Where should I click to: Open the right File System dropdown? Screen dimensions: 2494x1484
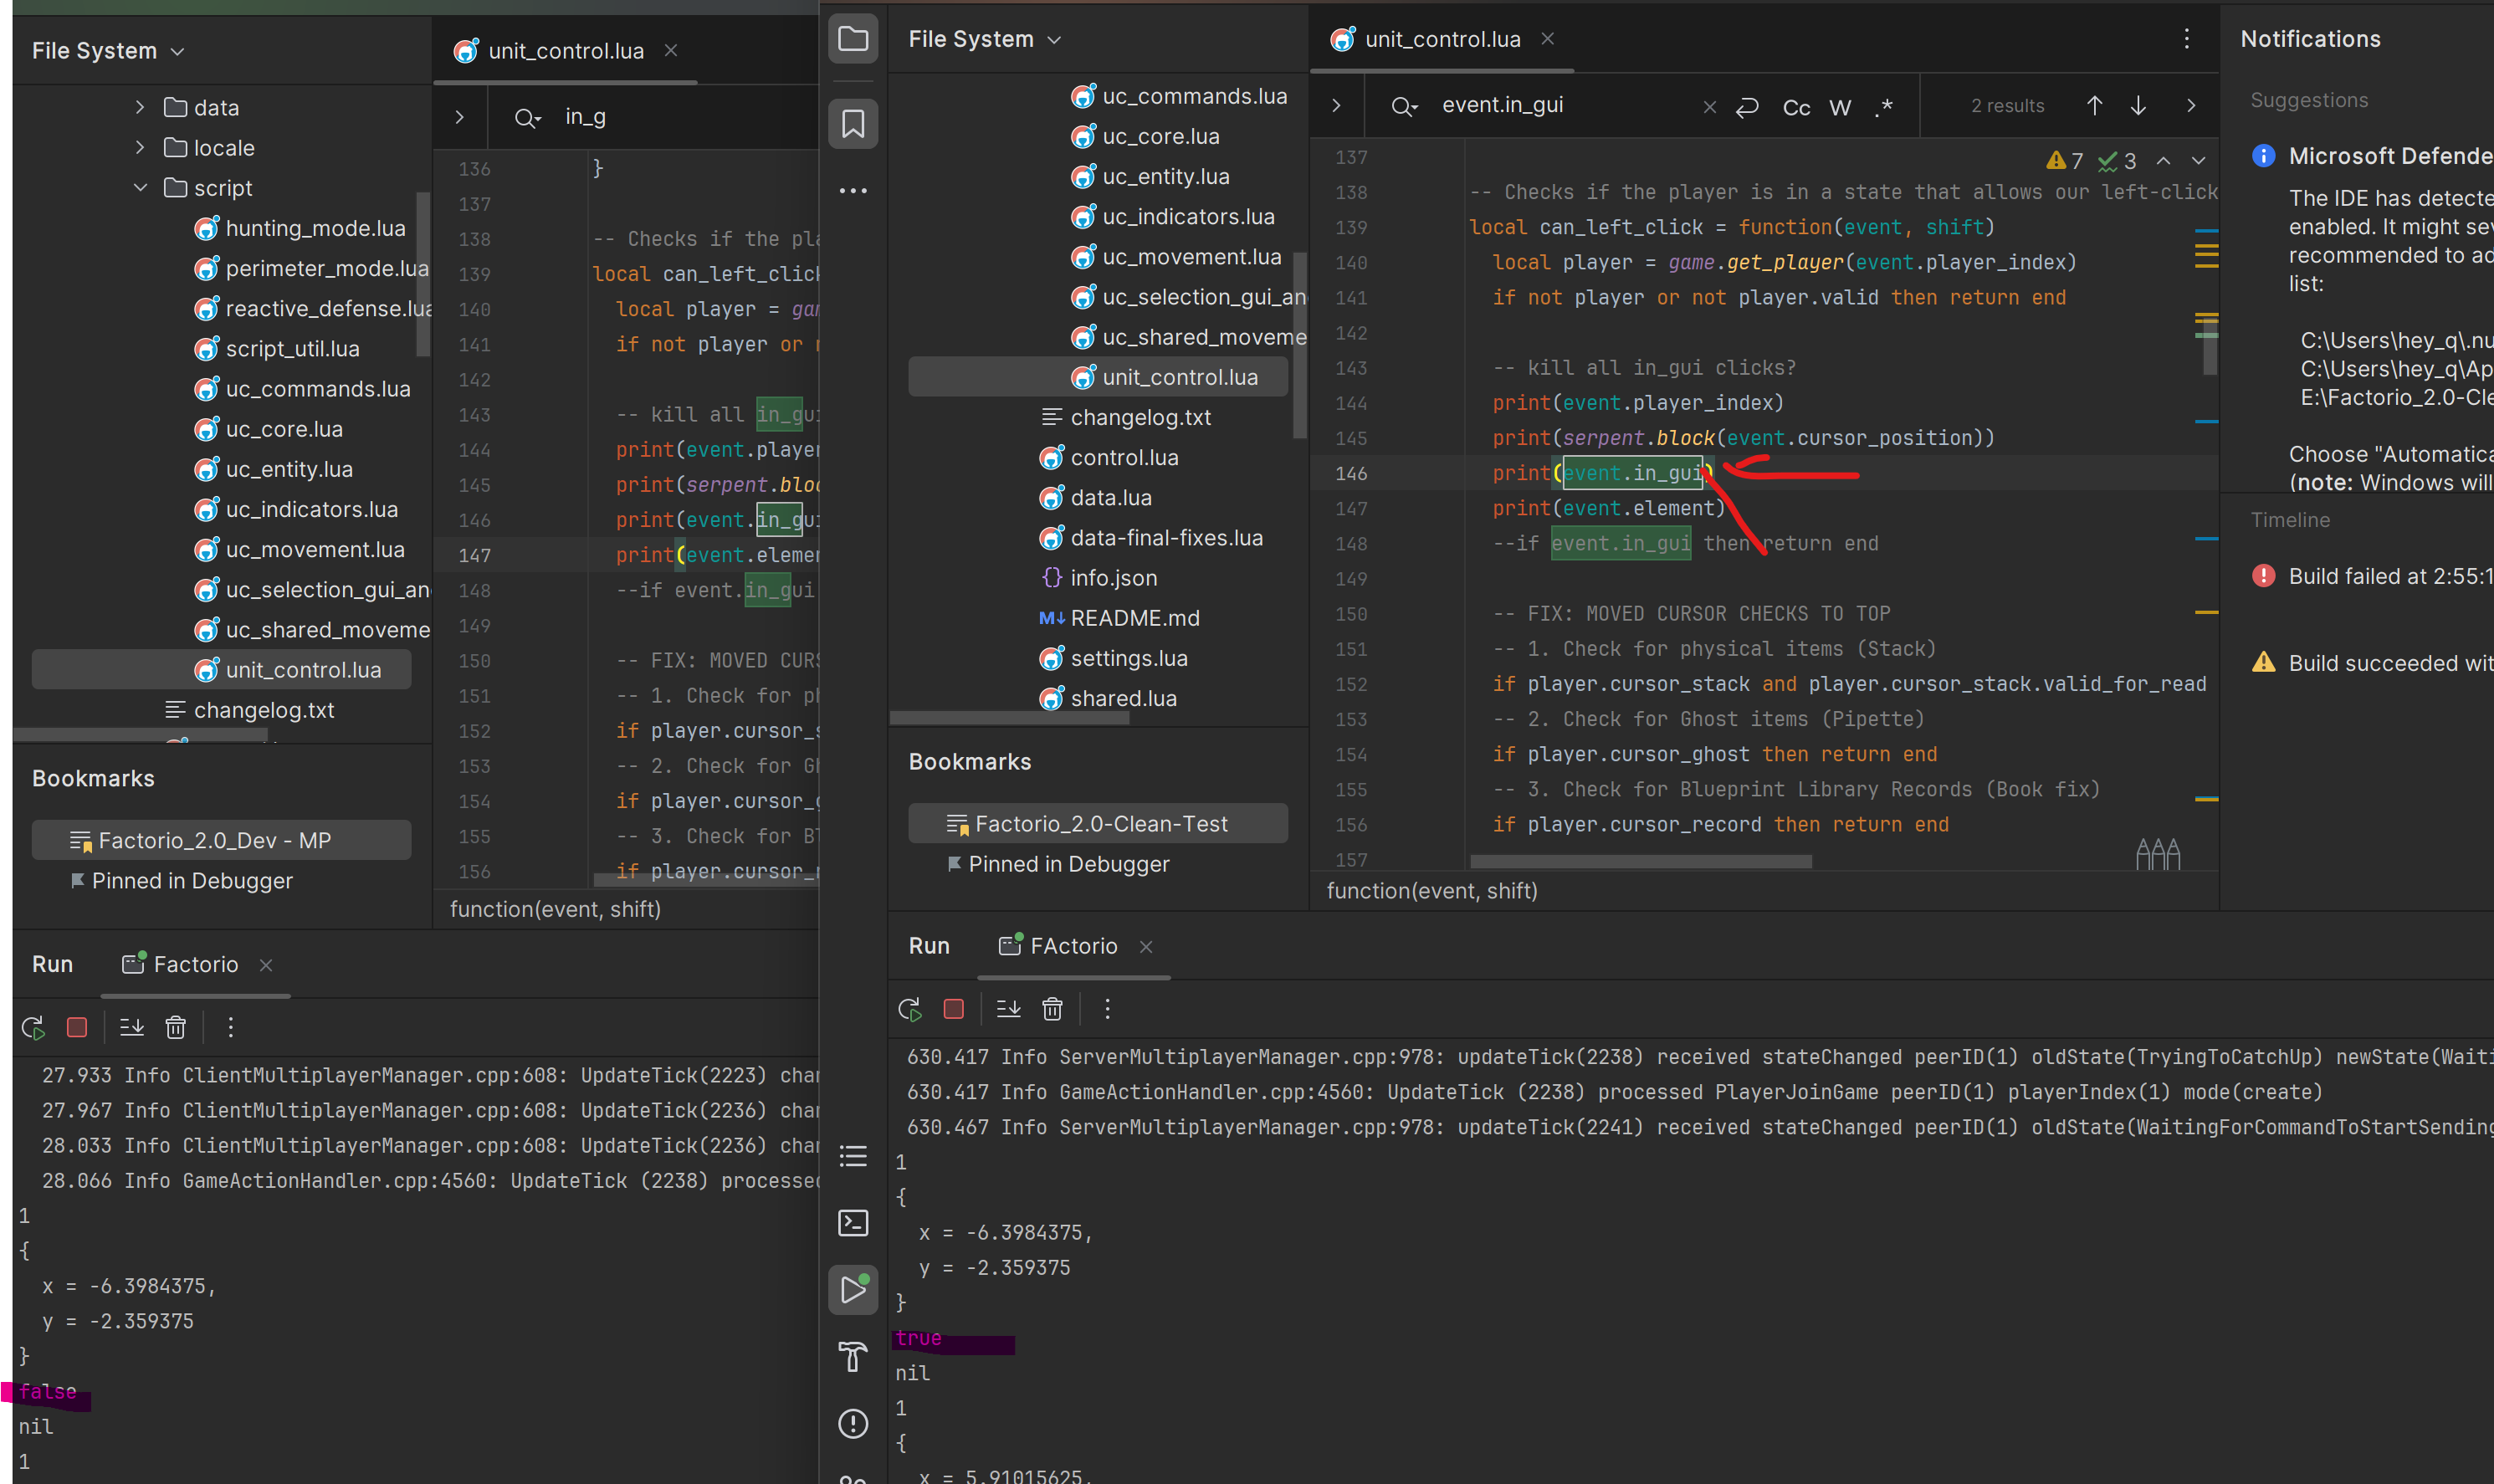pyautogui.click(x=984, y=39)
